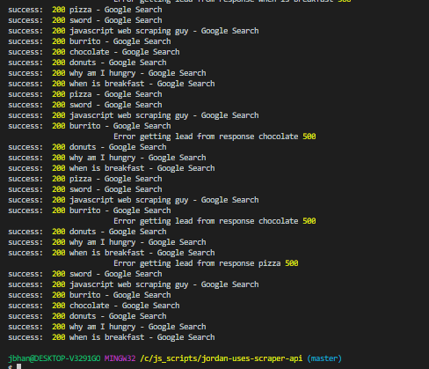The width and height of the screenshot is (429, 369).
Task: Click the username jbhan@DESKTOP-V3291GO in the prompt
Action: tap(55, 358)
